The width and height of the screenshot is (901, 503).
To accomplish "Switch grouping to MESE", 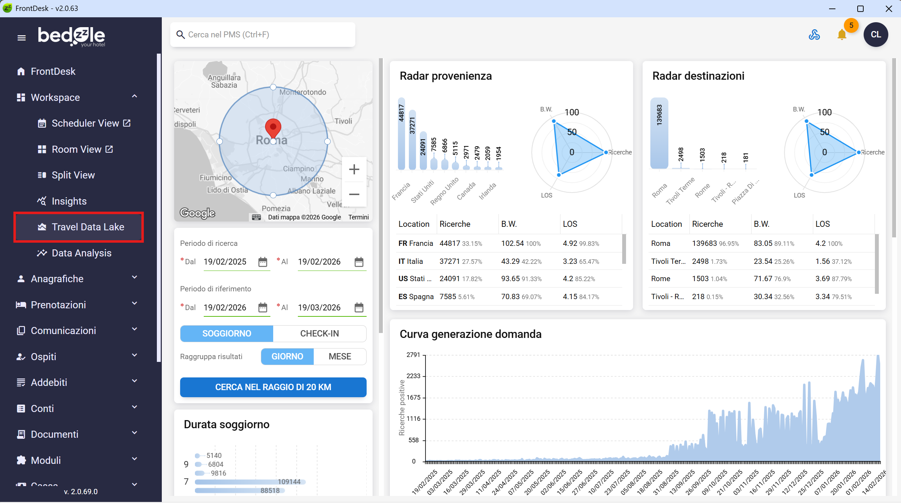I will pyautogui.click(x=339, y=357).
